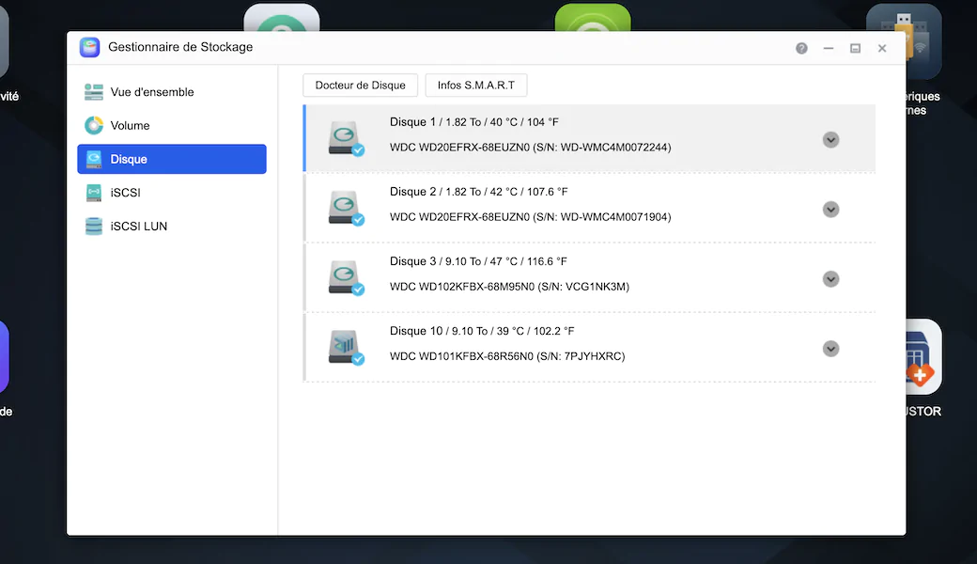The height and width of the screenshot is (564, 977).
Task: Select the Disque 1 / 1.82 To row text
Action: point(474,122)
